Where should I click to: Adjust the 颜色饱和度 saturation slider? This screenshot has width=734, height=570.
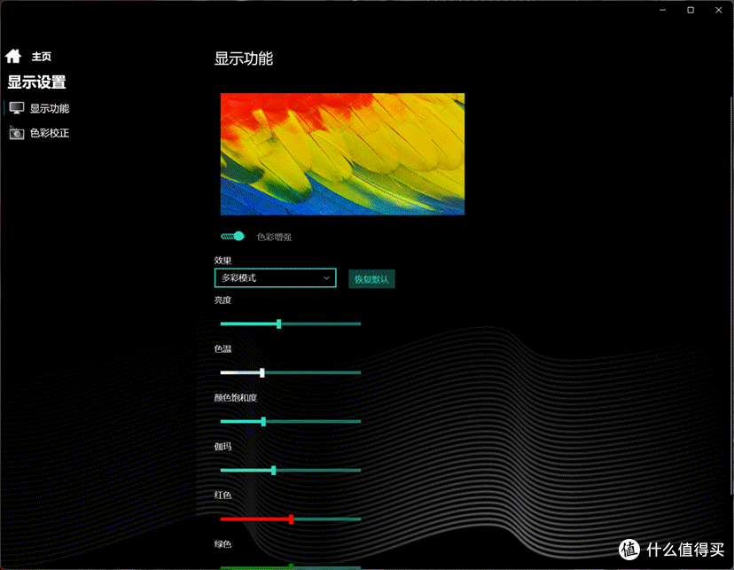(x=290, y=422)
